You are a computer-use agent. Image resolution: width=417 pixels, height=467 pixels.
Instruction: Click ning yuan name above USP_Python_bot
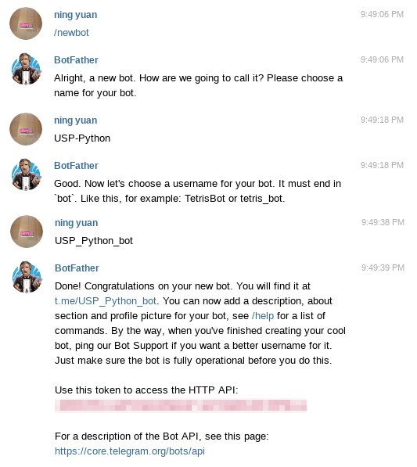coord(76,223)
